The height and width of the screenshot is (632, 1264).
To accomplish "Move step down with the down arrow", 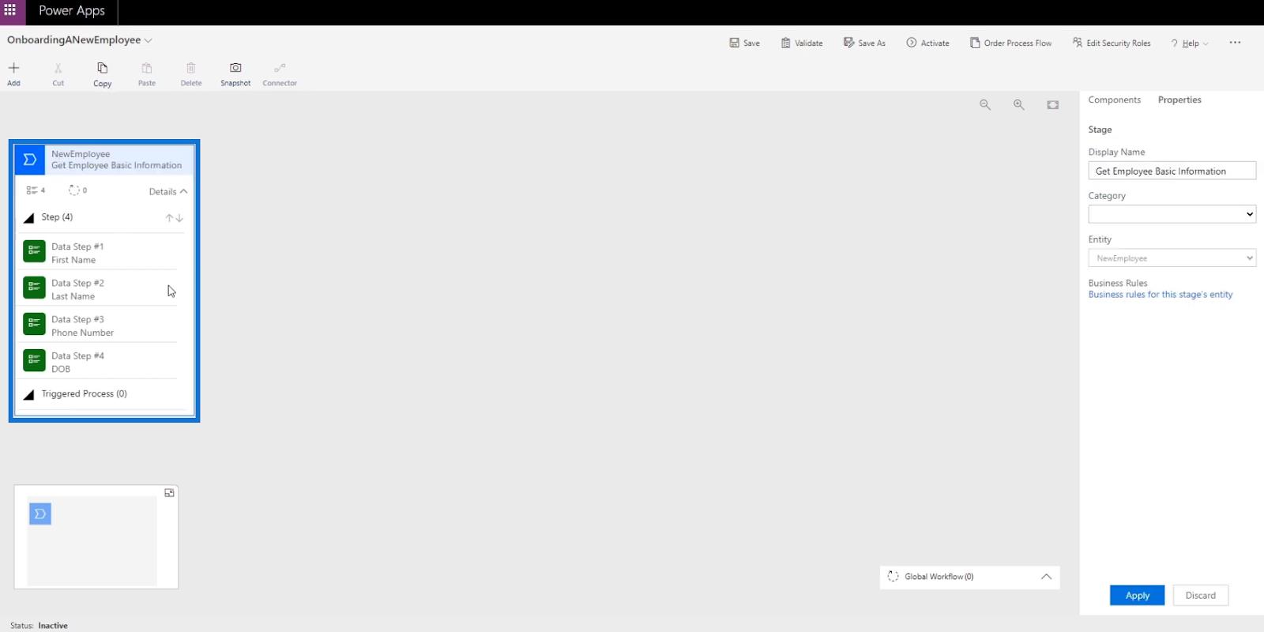I will pyautogui.click(x=179, y=218).
